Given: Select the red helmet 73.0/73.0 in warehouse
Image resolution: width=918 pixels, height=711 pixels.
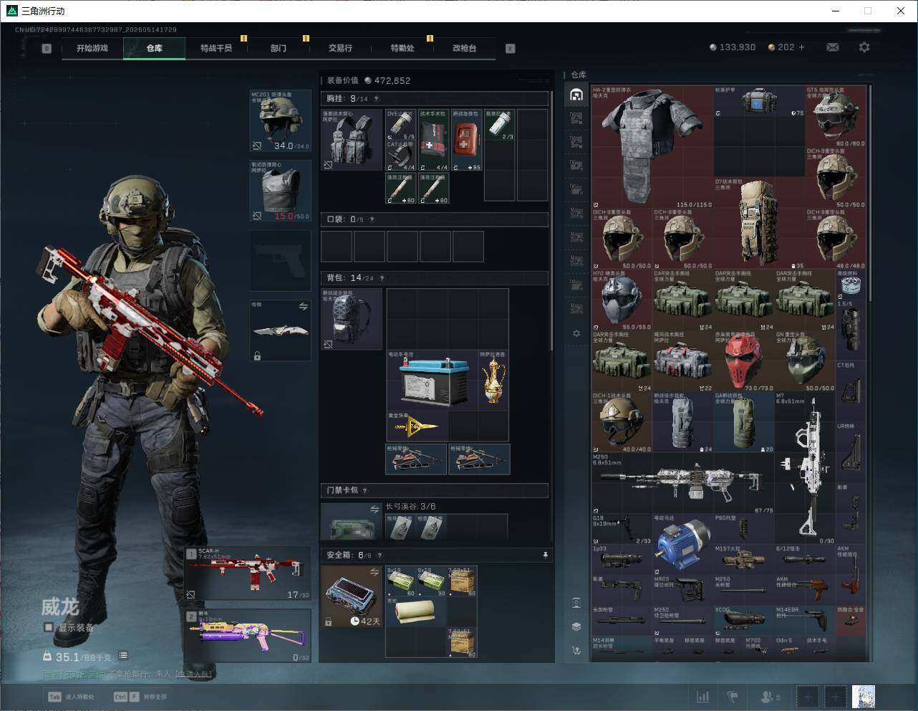Looking at the screenshot, I should click(x=744, y=361).
